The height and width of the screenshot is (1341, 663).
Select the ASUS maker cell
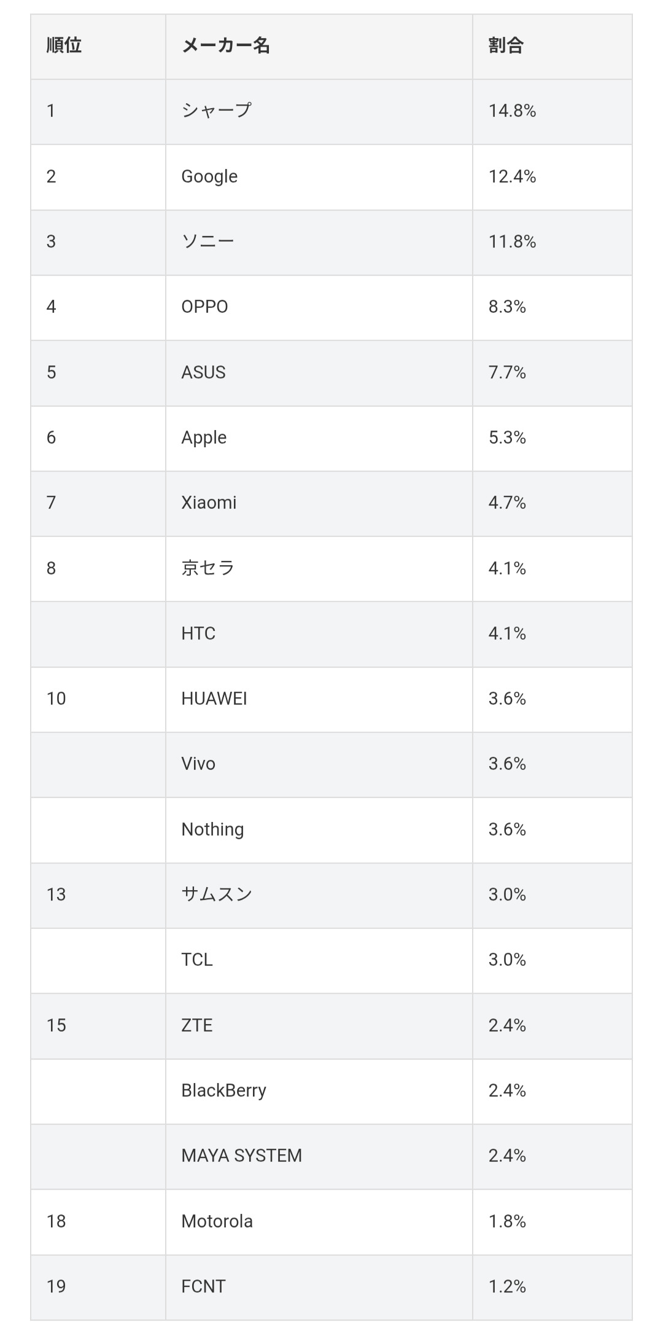point(203,372)
